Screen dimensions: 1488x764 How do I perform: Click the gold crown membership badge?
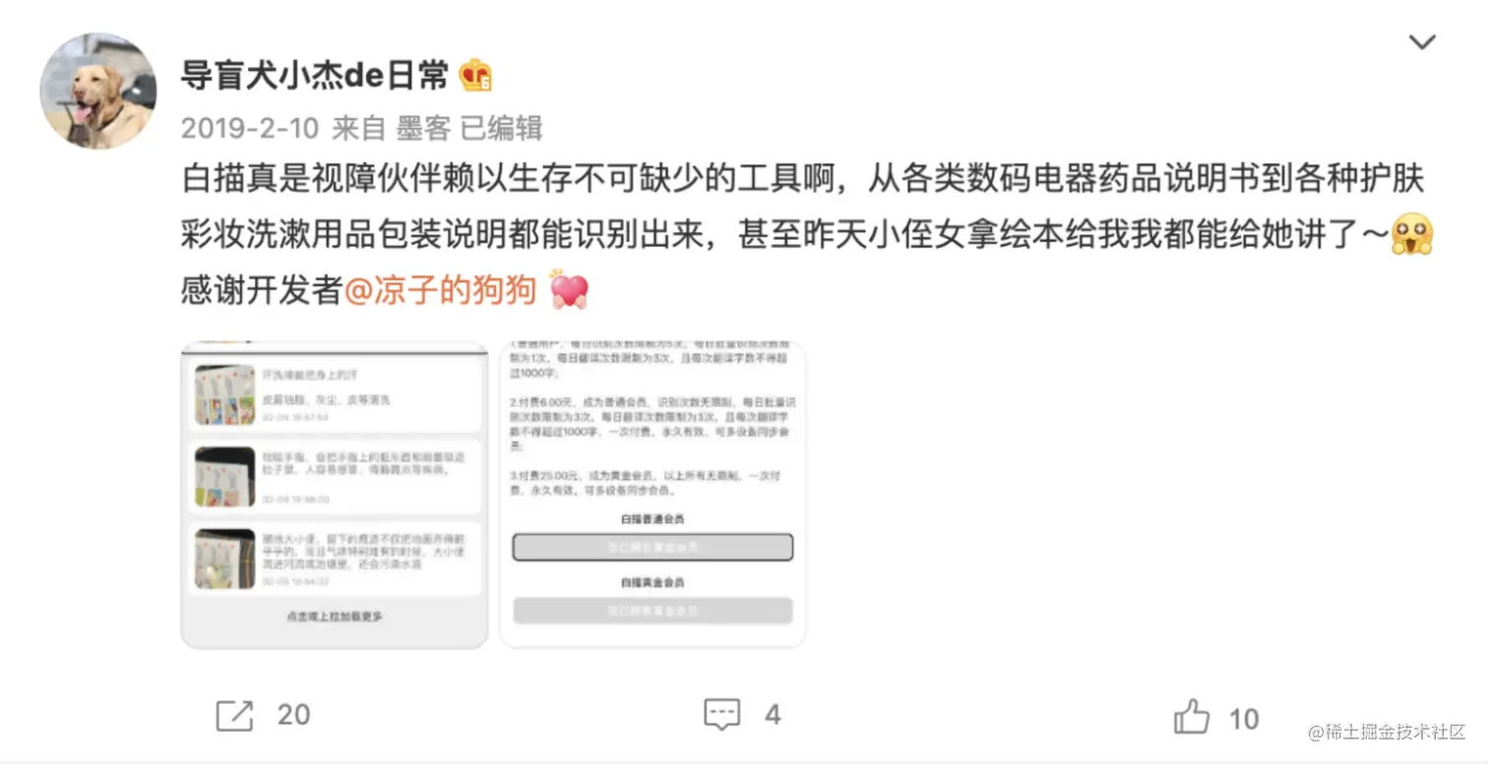(x=476, y=76)
